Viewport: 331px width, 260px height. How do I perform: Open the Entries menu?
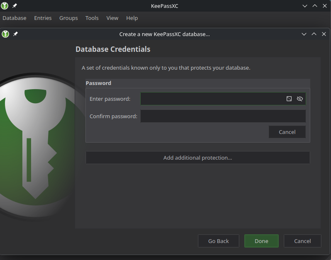pos(43,18)
